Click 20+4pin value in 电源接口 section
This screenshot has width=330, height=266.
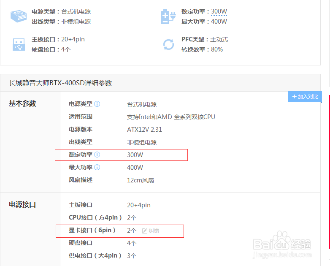(139, 205)
